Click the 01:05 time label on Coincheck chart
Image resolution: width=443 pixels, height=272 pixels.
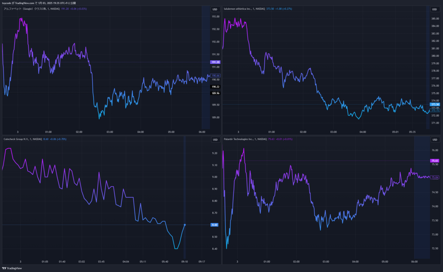coord(45,262)
